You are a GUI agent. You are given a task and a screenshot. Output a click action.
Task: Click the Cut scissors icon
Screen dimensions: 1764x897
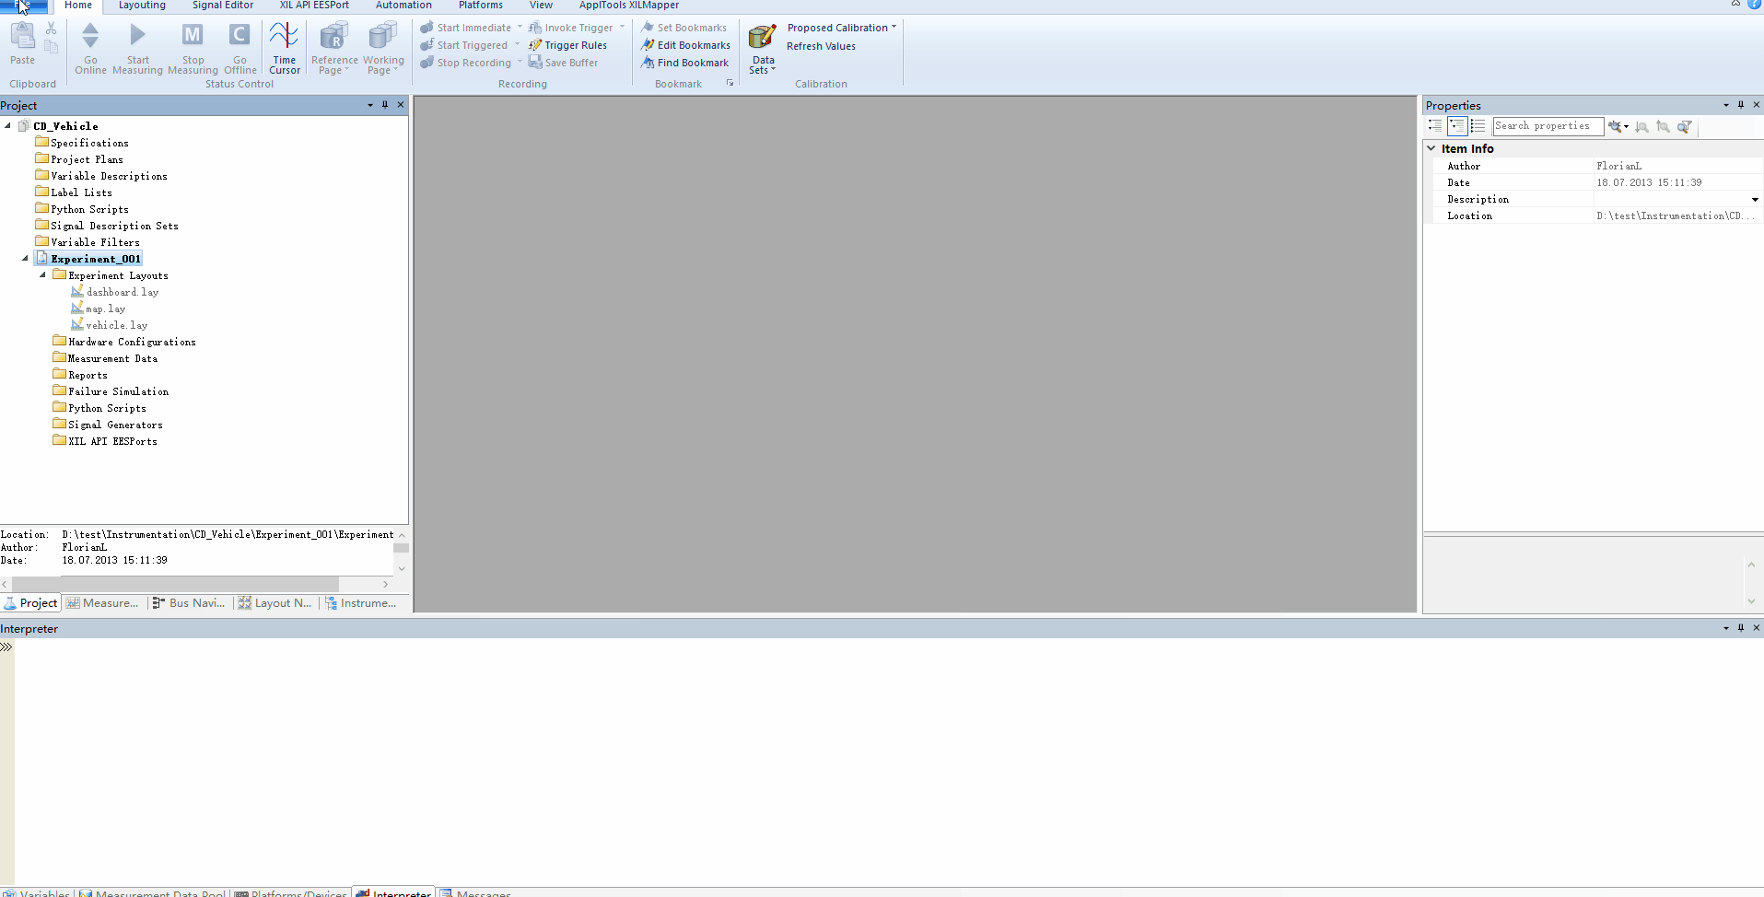coord(52,29)
